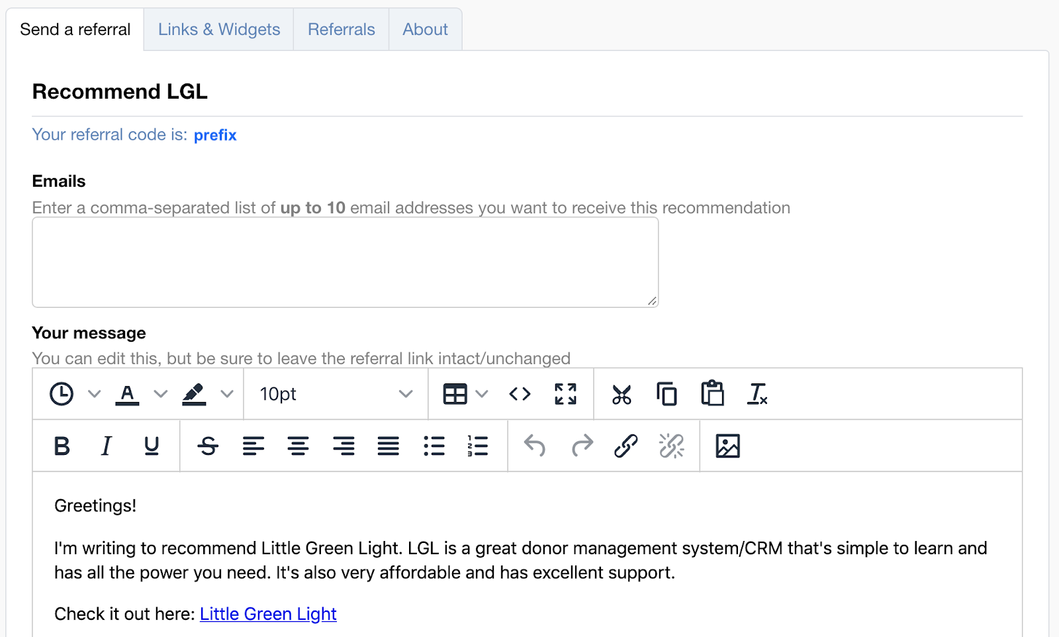Insert a bulleted list
Screen dimensions: 1059x637
click(434, 446)
